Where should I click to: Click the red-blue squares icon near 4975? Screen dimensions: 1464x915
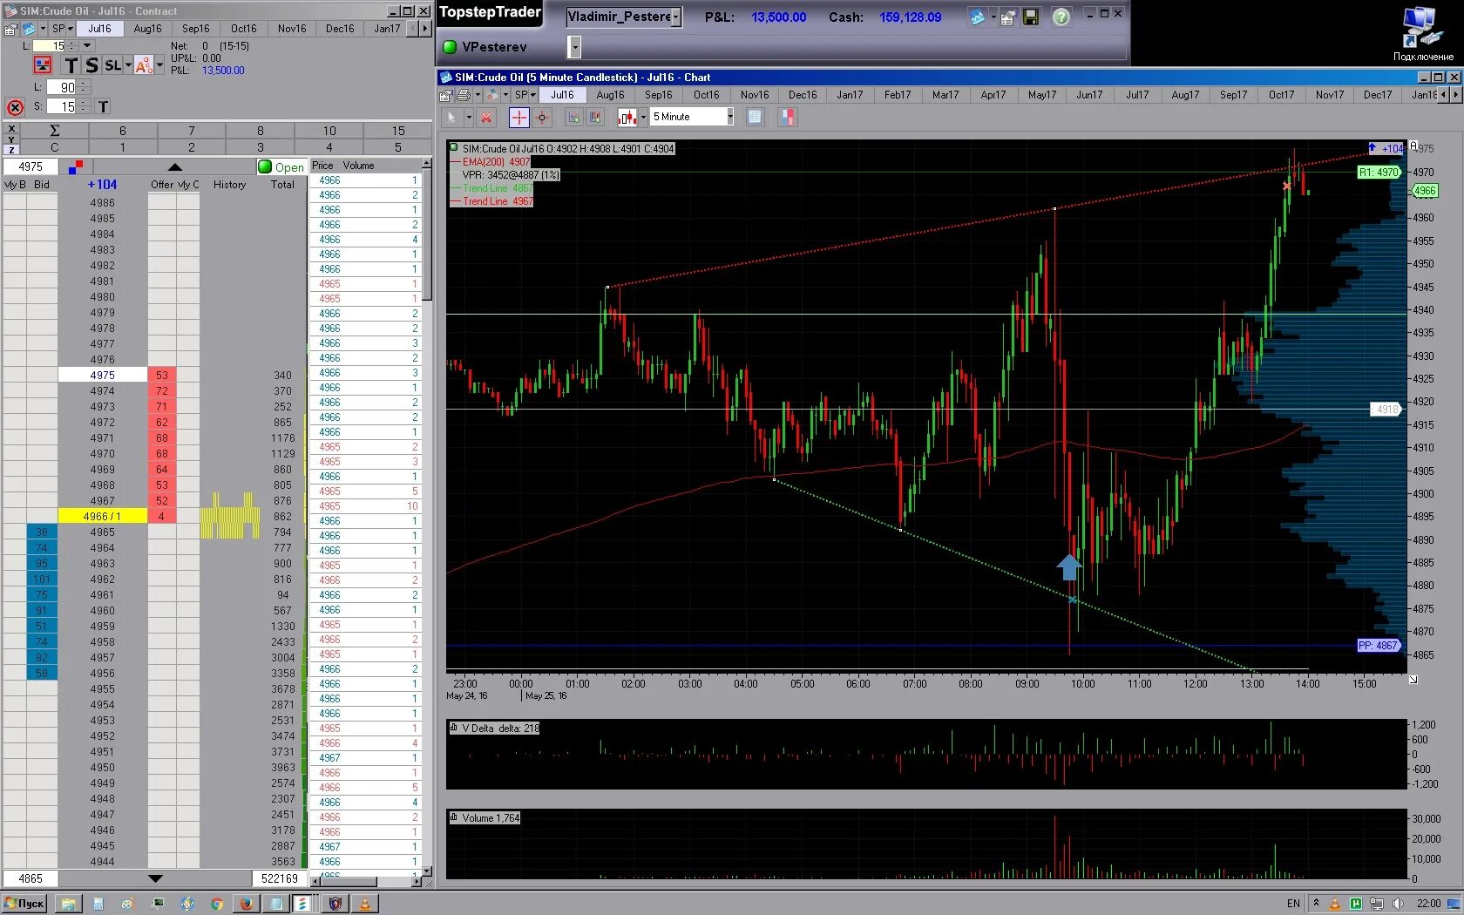coord(76,166)
